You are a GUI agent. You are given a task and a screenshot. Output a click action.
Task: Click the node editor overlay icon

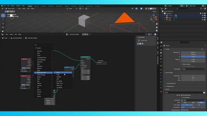(x=155, y=34)
